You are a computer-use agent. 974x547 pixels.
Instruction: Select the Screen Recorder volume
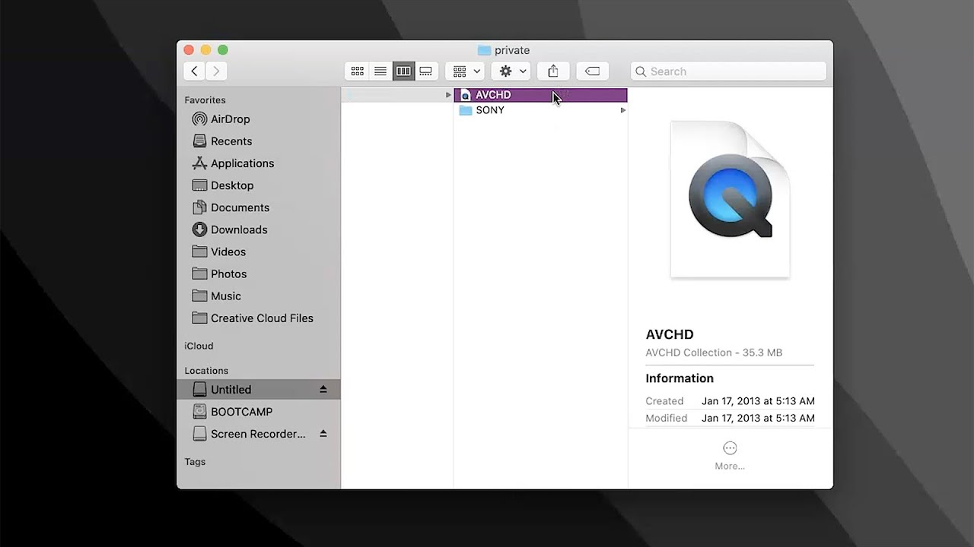coord(259,434)
